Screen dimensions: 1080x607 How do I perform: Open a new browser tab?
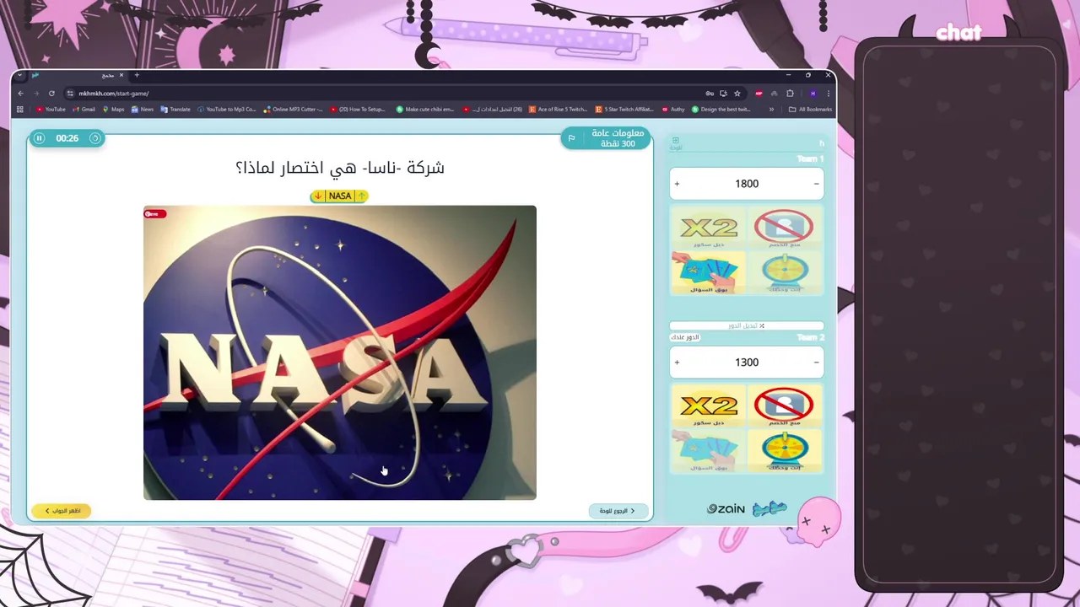click(x=137, y=75)
